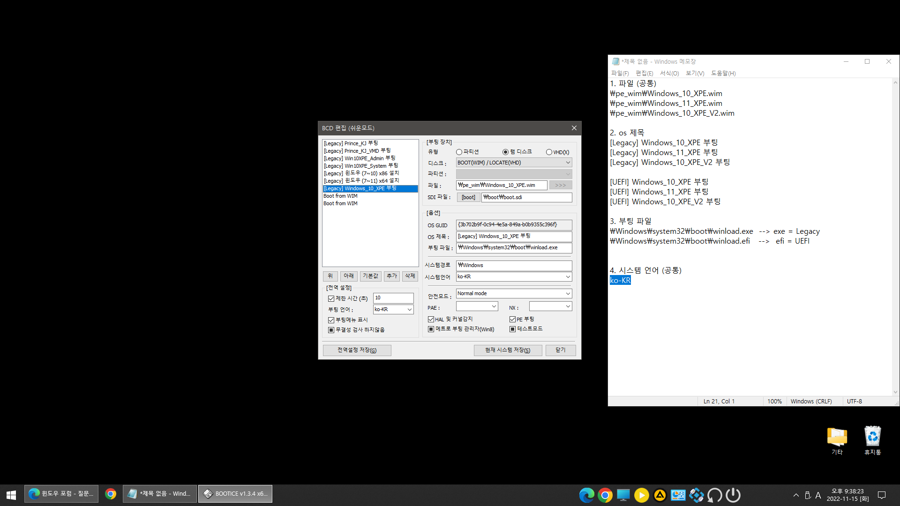Launch Edge from the tray shortcut icons
The width and height of the screenshot is (900, 506).
coord(586,495)
